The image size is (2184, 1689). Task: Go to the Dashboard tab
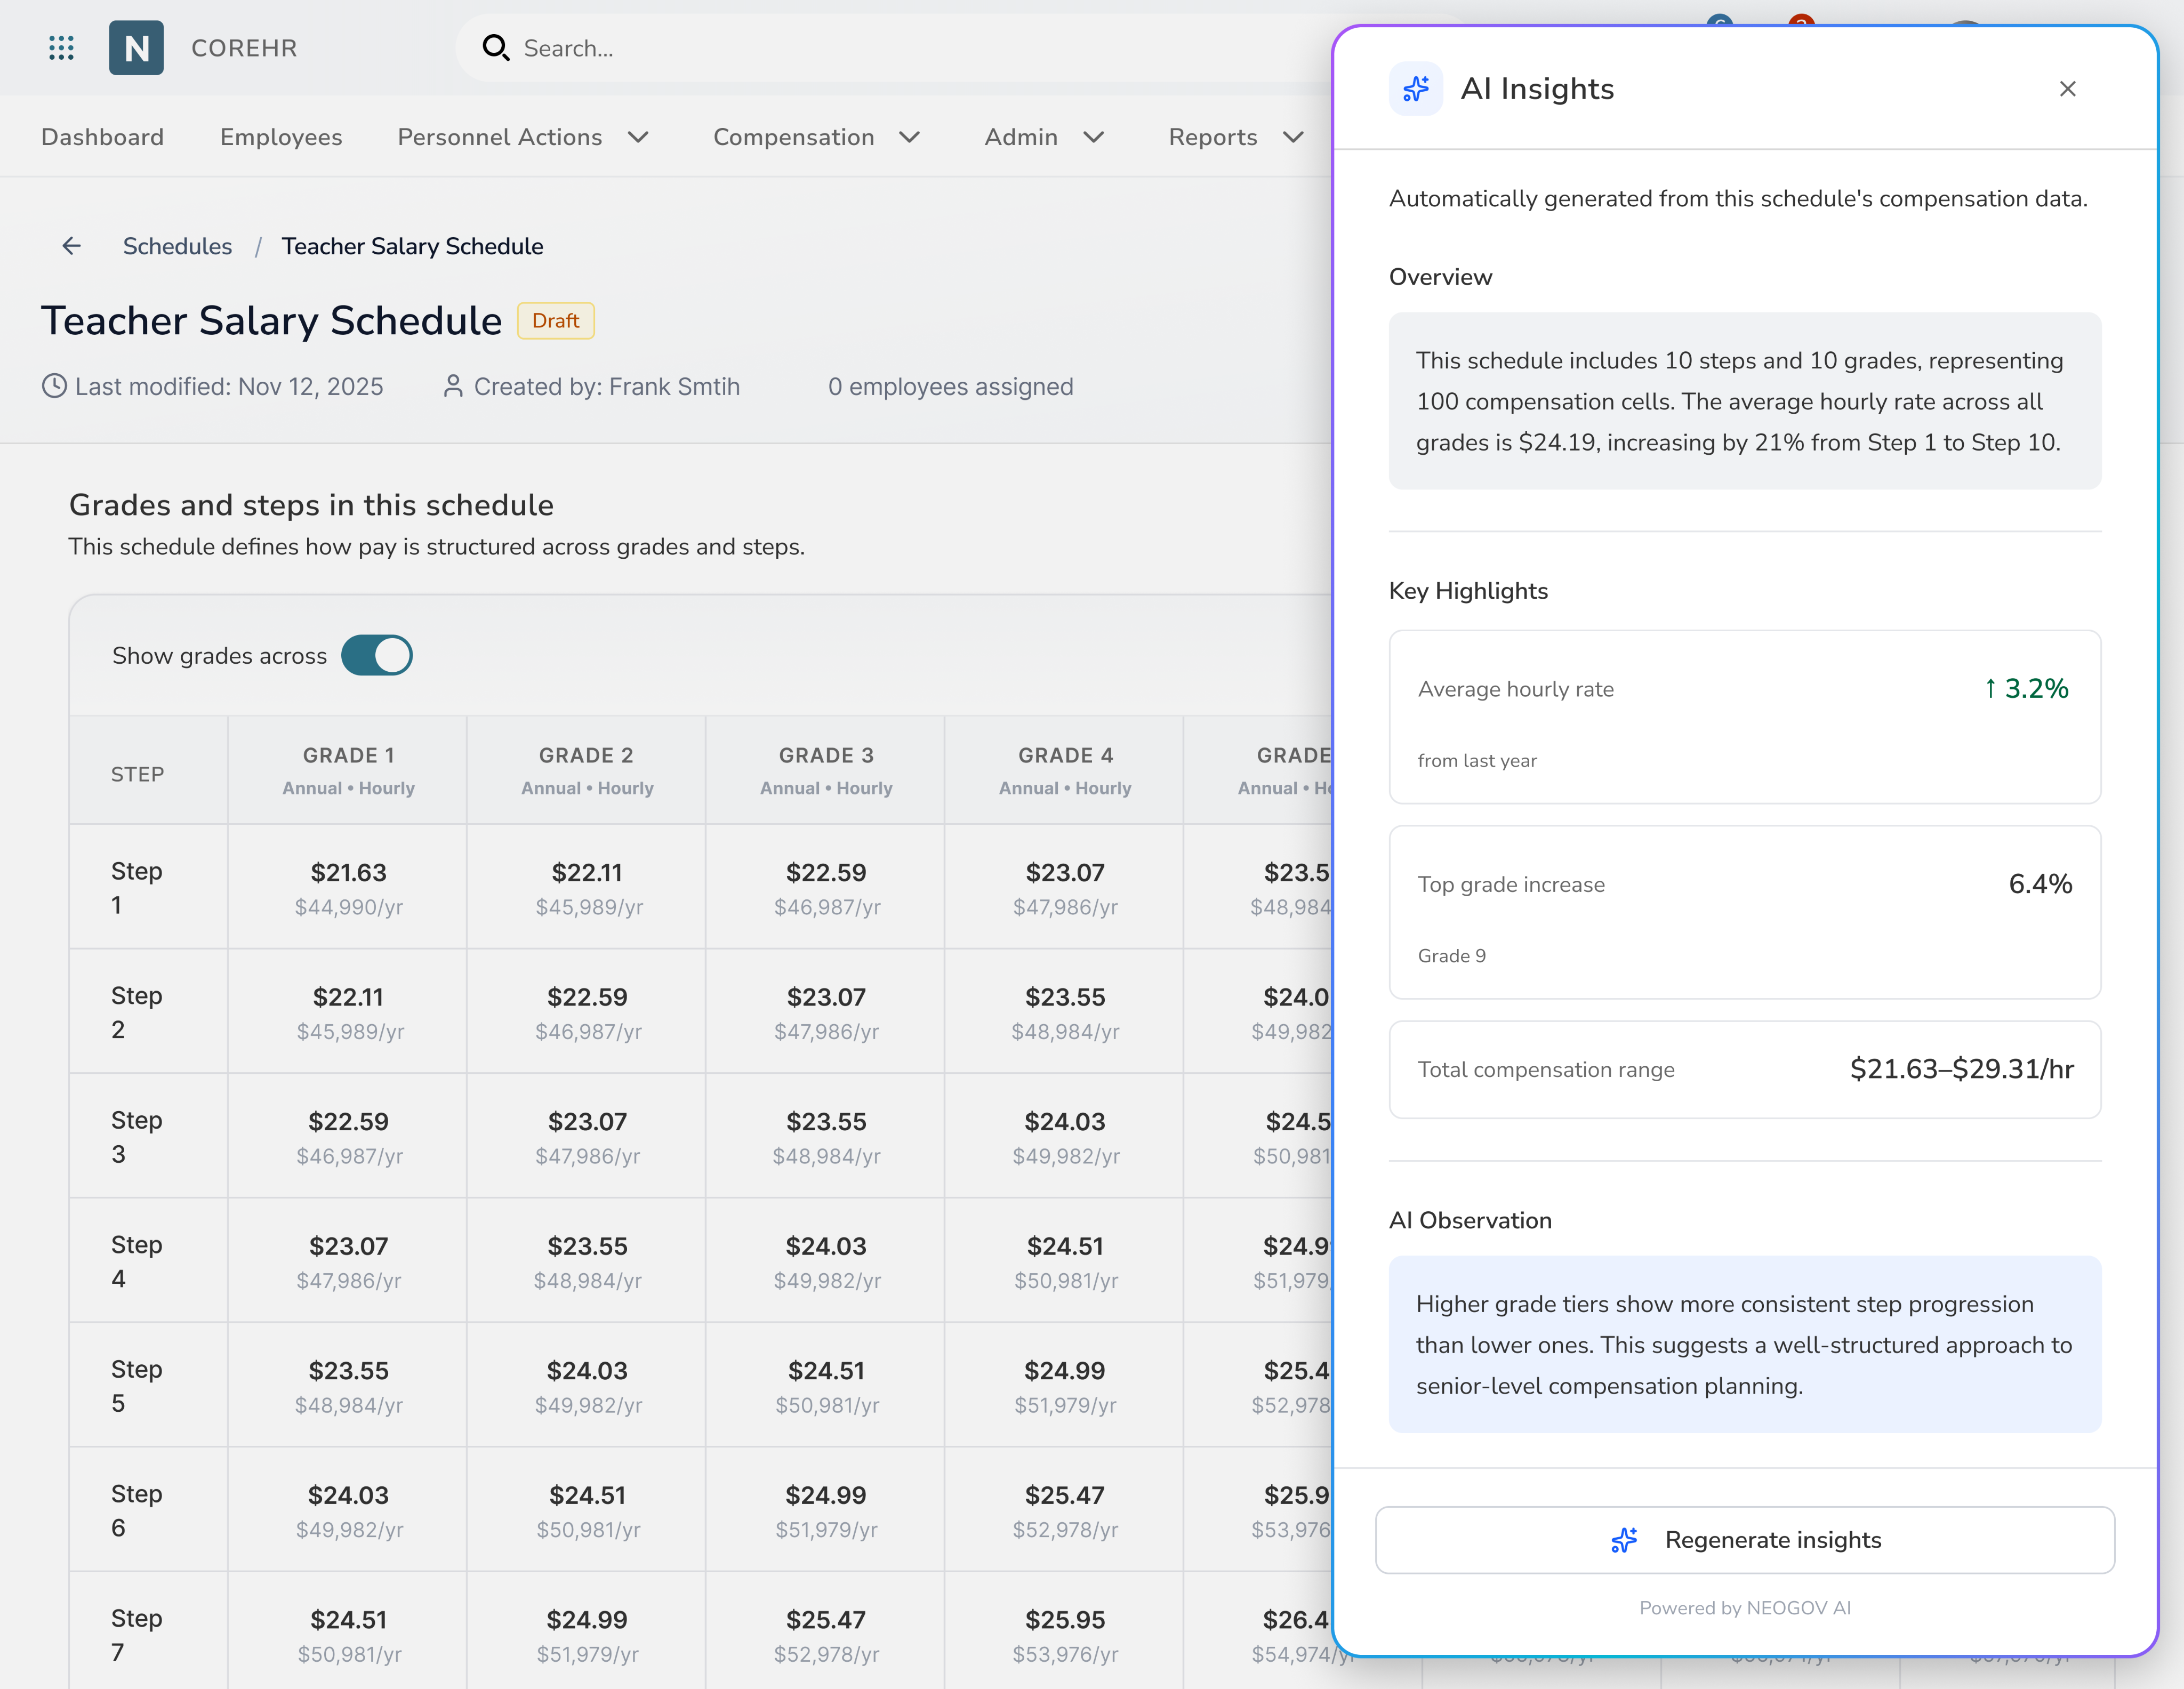point(102,137)
